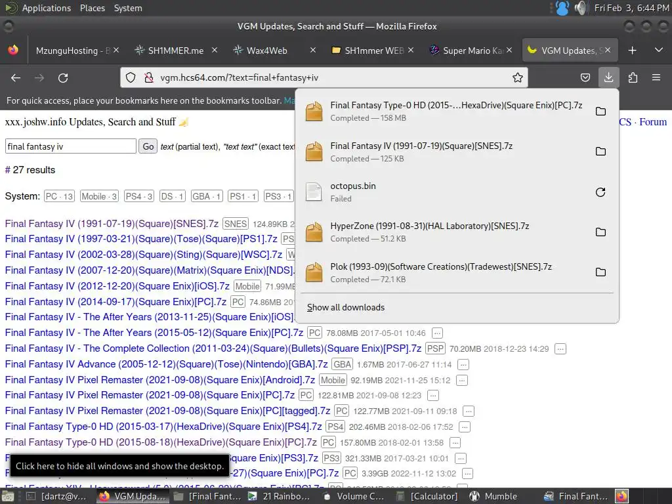The height and width of the screenshot is (504, 672).
Task: Open Final Fantasy IV Advance GBA link
Action: 166,364
